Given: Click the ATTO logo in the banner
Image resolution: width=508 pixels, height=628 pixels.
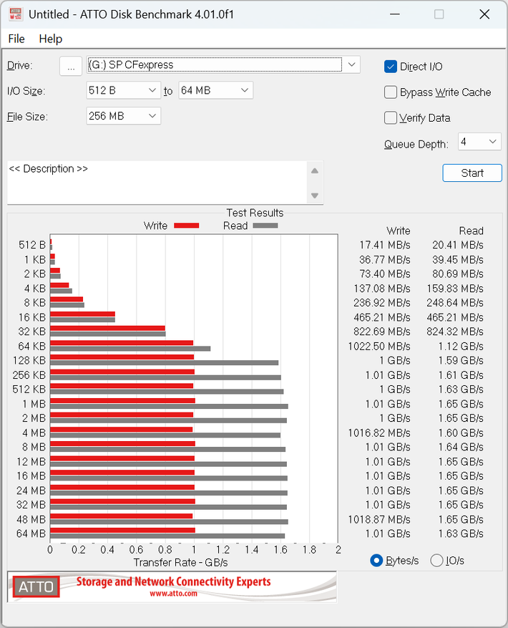Looking at the screenshot, I should click(x=36, y=586).
